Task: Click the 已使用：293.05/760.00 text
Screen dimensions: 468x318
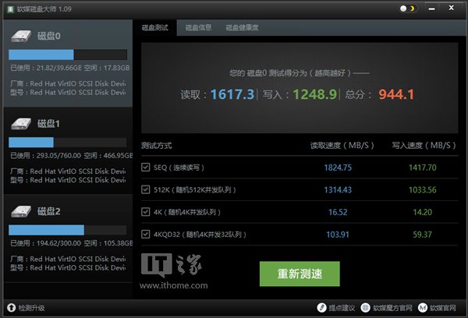Action: [x=46, y=155]
